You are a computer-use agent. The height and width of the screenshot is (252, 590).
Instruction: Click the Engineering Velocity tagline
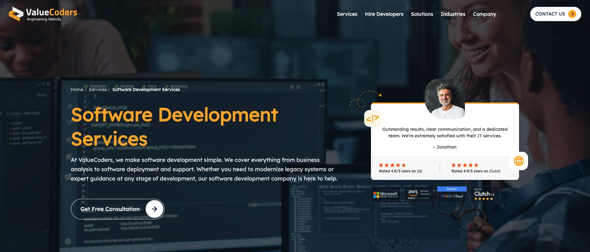point(44,19)
